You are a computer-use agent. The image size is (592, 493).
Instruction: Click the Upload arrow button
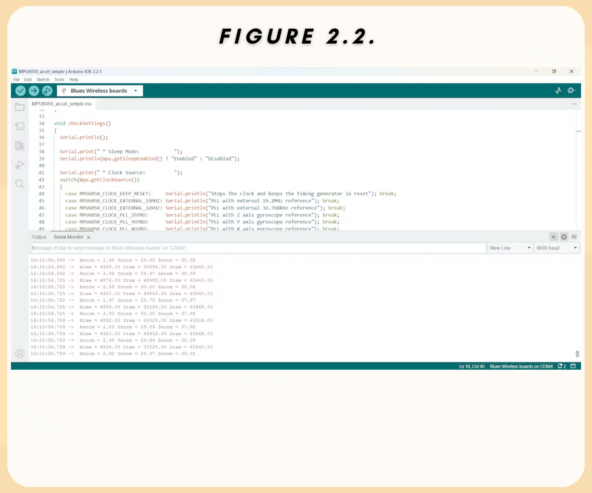[x=34, y=91]
